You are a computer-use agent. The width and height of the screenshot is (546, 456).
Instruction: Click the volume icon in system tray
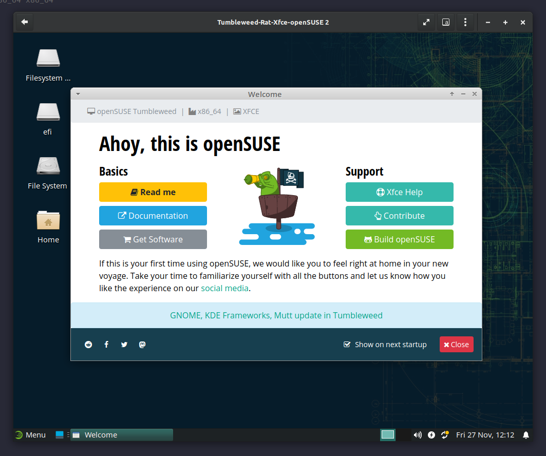[x=418, y=435]
